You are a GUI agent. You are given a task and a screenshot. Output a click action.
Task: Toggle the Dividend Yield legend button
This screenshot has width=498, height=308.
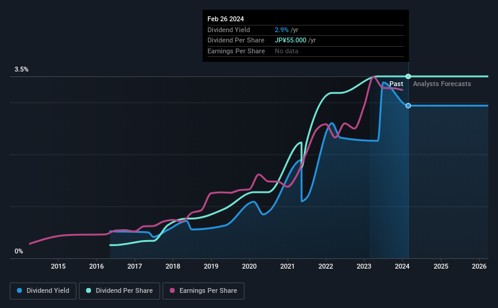43,291
